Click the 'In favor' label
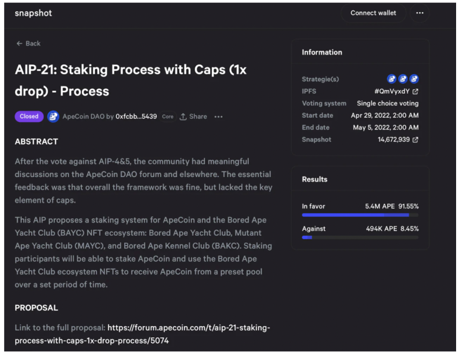Viewport: 459px width, 353px height. [x=313, y=206]
